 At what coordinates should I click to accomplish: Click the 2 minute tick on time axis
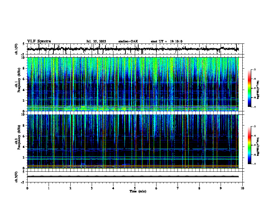[70, 188]
